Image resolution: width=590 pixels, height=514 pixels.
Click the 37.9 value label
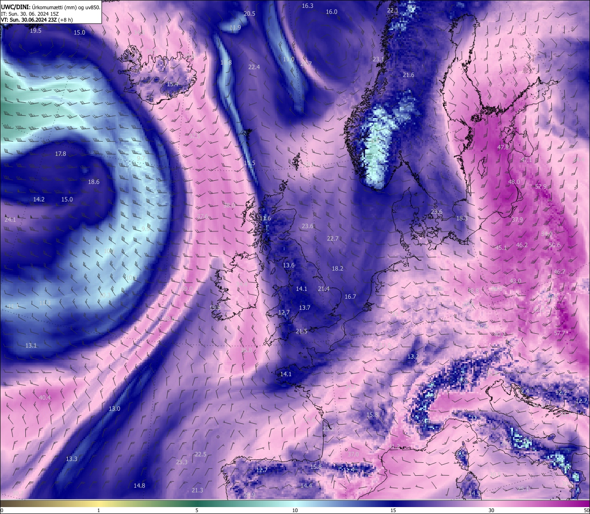517,220
